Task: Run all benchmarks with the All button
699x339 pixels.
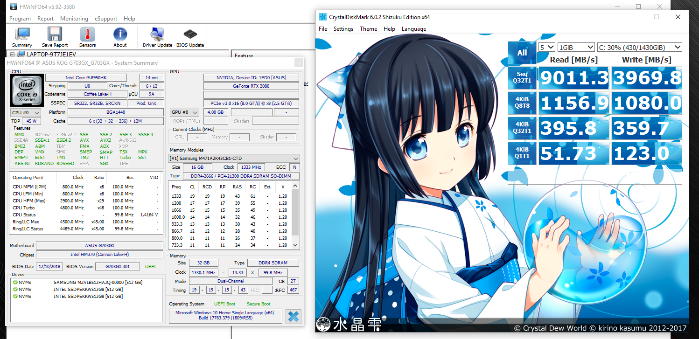Action: pyautogui.click(x=522, y=53)
